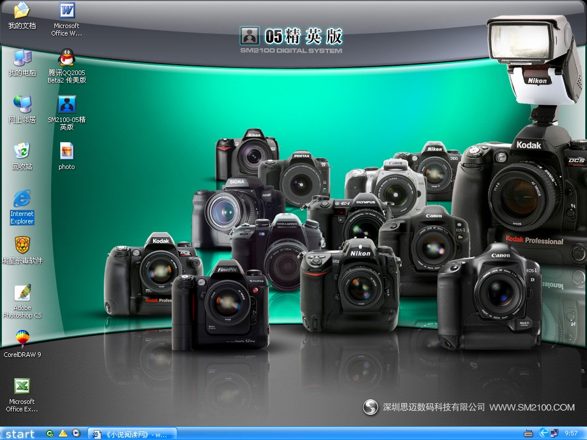Screen dimensions: 587x440
Task: Select the Microsoft Office Excel shortcut
Action: [x=22, y=386]
